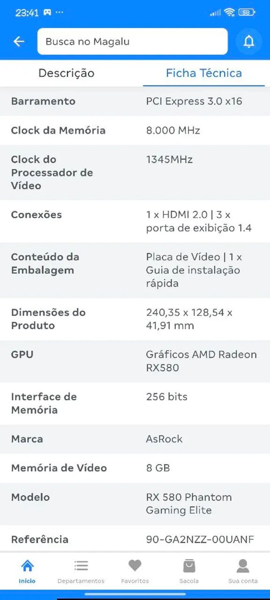Tap the notification bell icon

point(249,41)
